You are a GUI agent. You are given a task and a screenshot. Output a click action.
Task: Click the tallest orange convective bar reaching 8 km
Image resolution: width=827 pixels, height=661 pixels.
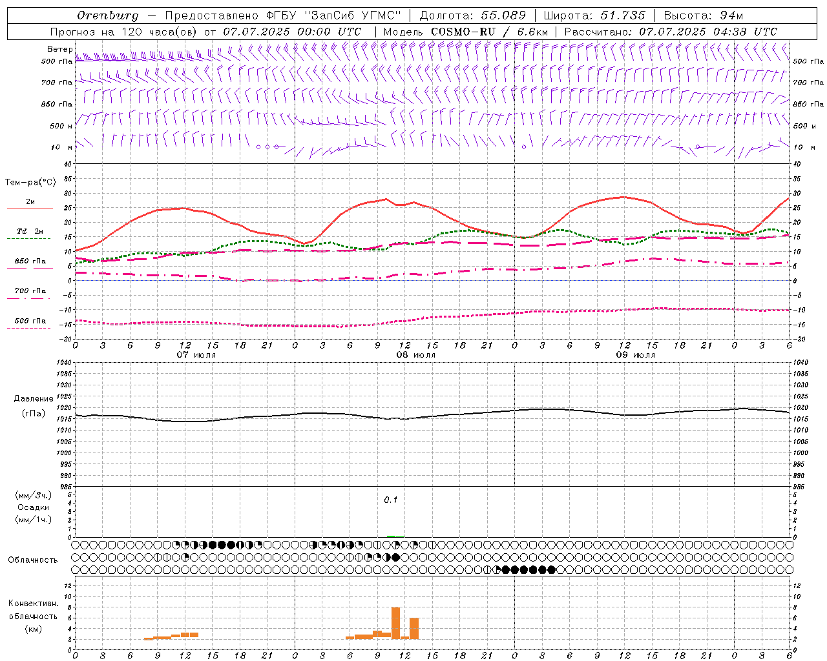coord(395,623)
